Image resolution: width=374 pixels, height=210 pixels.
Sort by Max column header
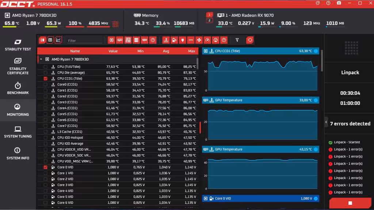tap(191, 51)
